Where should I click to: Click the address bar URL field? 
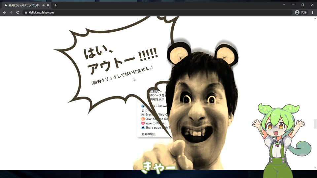click(158, 13)
